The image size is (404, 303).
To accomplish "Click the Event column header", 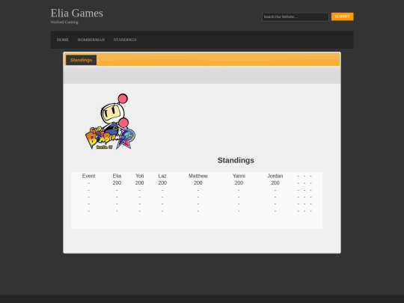I will [x=88, y=176].
